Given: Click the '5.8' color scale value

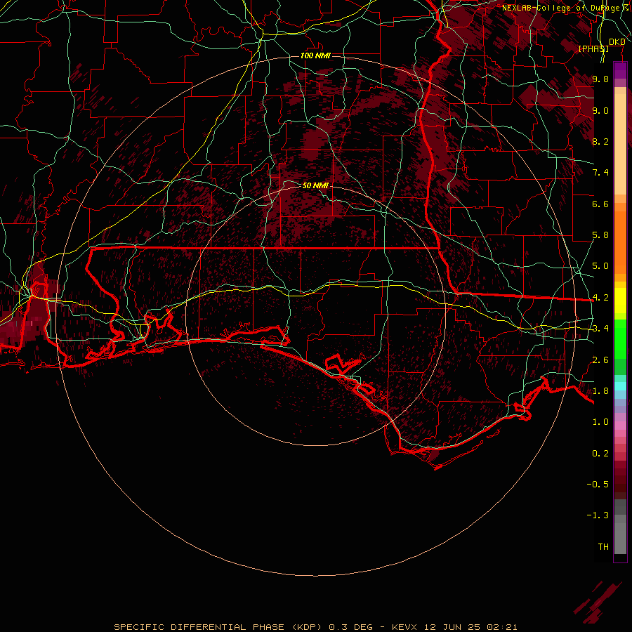Looking at the screenshot, I should pos(600,235).
